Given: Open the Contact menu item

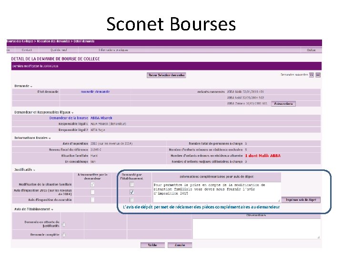Looking at the screenshot, I should [x=27, y=50].
